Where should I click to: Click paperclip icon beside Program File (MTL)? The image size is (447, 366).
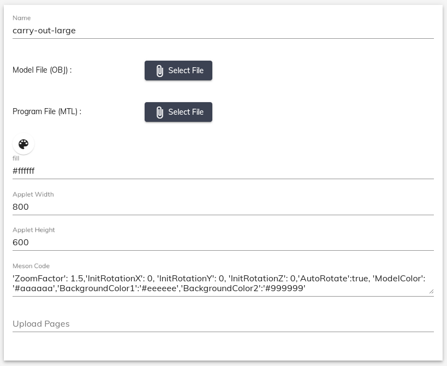point(159,113)
